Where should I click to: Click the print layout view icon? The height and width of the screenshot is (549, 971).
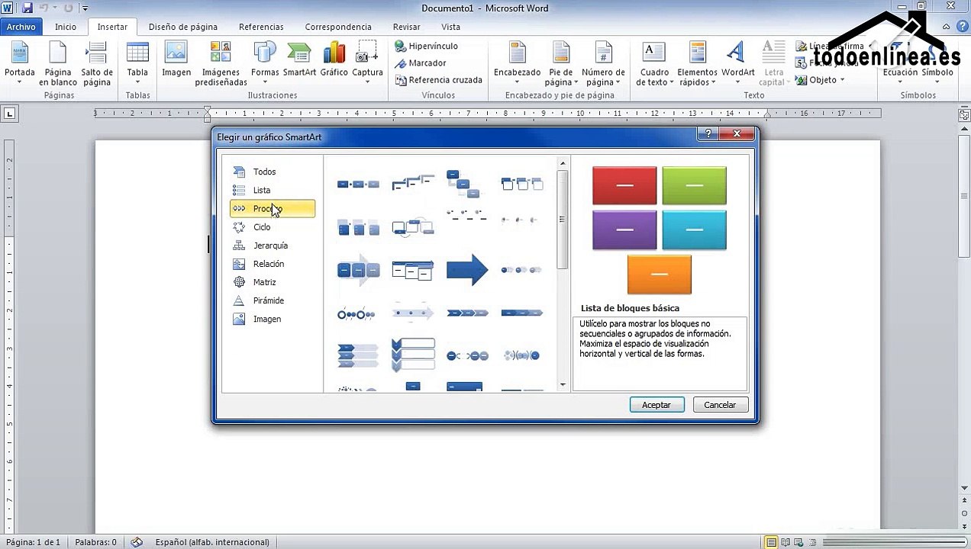tap(772, 542)
